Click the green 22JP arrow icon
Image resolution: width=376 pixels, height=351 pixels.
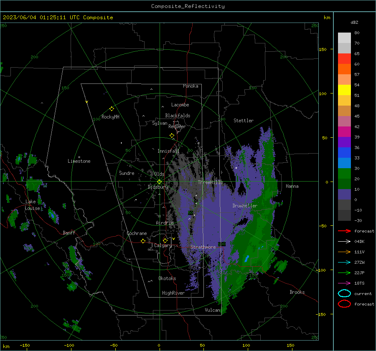[344, 273]
